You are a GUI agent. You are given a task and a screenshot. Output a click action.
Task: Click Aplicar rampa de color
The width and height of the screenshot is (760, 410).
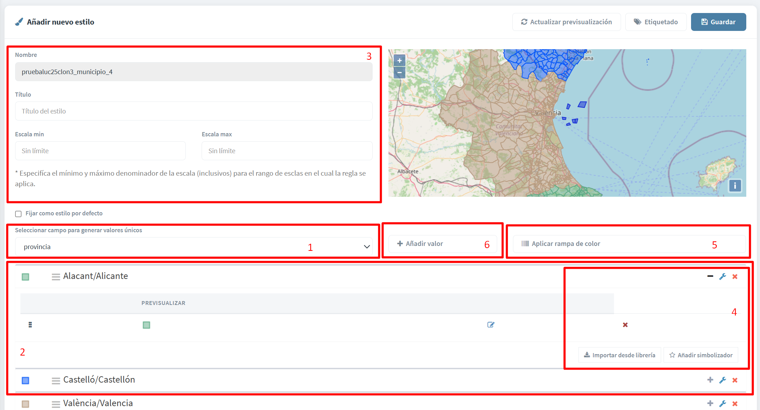629,244
